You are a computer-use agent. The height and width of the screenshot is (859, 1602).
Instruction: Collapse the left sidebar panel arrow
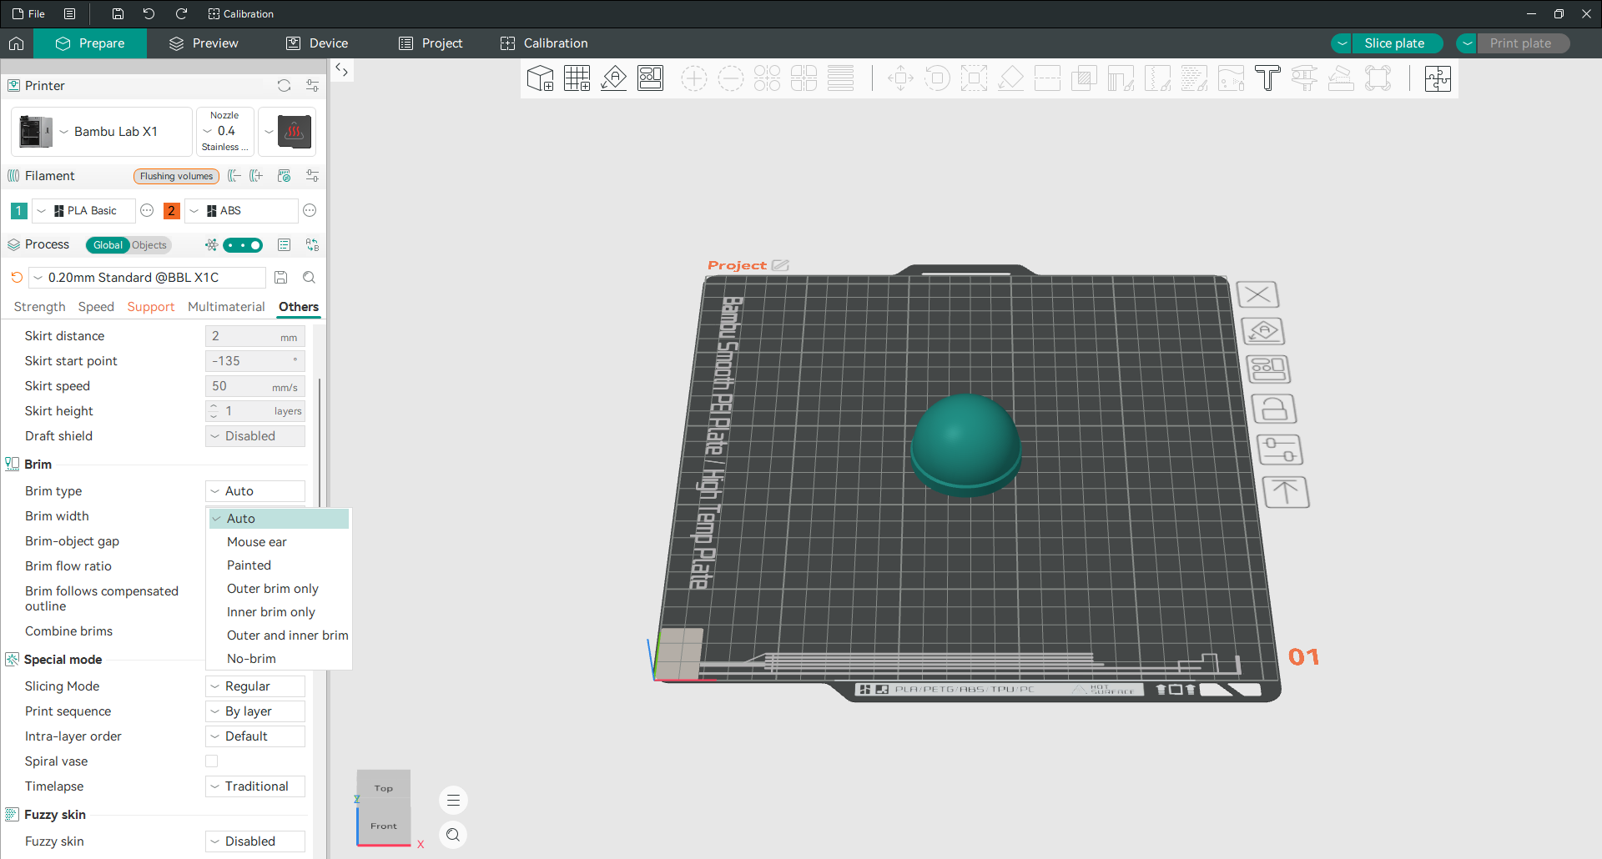pos(342,70)
